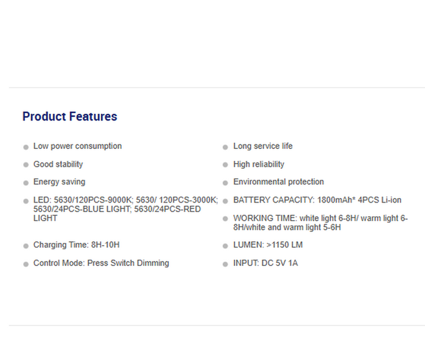This screenshot has height=347, width=425.
Task: Click the bullet dot beside "High reliability"
Action: [226, 165]
